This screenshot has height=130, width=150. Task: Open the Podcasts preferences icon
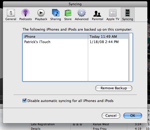pos(25,13)
